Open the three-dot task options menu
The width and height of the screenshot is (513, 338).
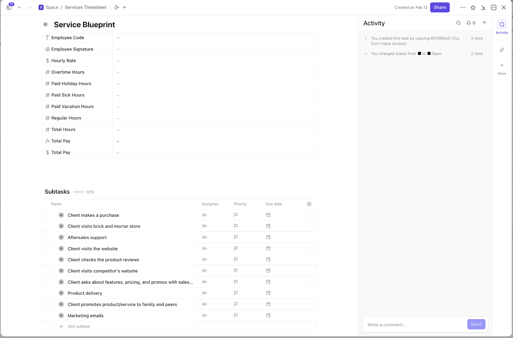463,7
